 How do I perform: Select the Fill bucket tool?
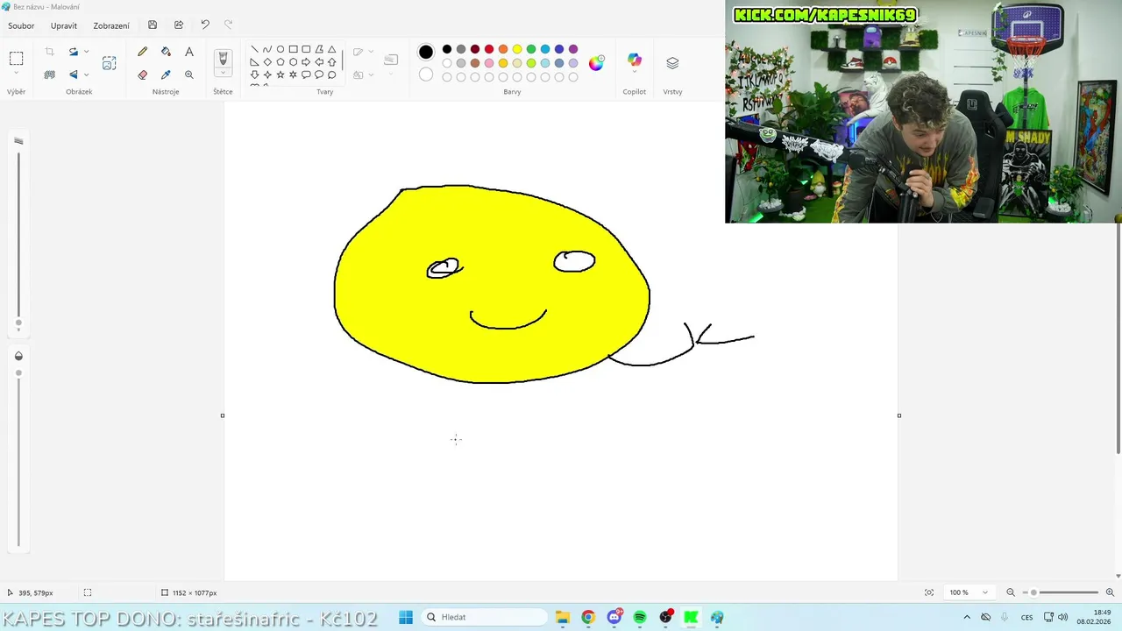point(166,52)
